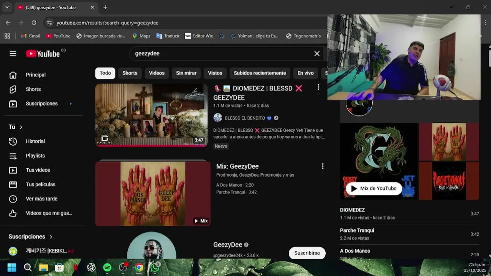Select the Sin mirar filter chip
This screenshot has width=491, height=276.
tap(186, 73)
